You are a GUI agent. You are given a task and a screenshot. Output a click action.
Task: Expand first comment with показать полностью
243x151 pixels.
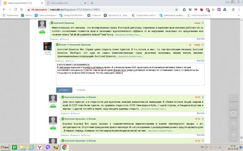tap(128, 35)
